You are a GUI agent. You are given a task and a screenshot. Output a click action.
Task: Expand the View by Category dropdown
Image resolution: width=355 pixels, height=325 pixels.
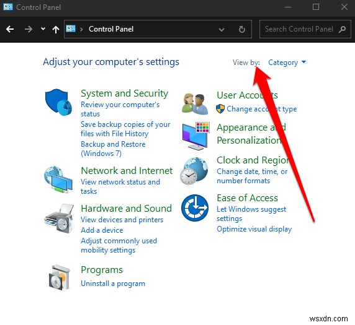(x=287, y=63)
